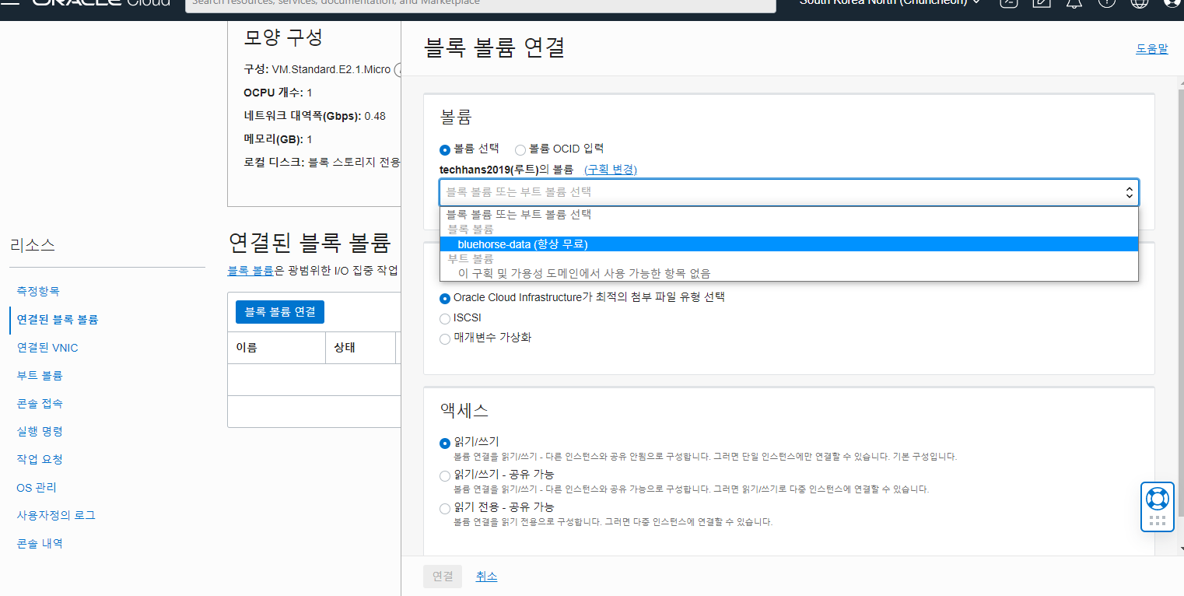Open 측정항목 in the resources menu
Screen dimensions: 1184x596
[x=38, y=291]
